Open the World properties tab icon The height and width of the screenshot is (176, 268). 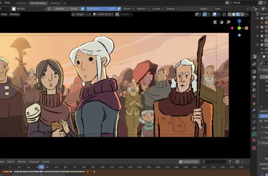tap(254, 96)
